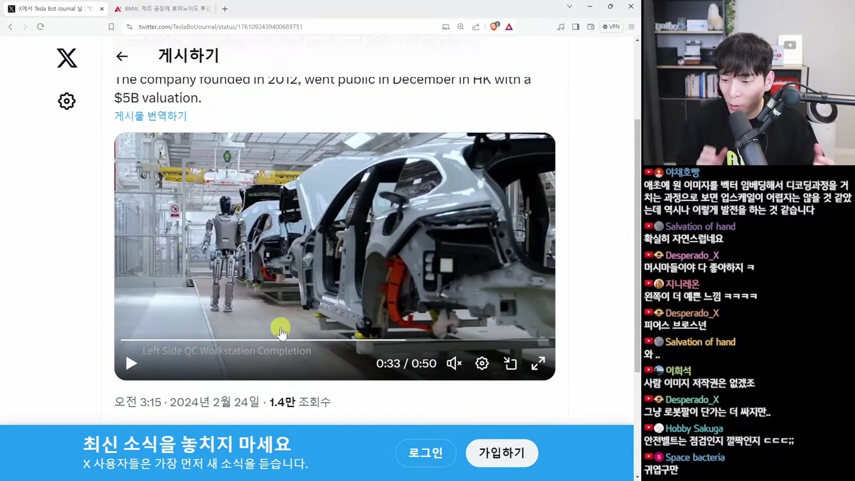Go to X home via logo
Screen dimensions: 855x481
[x=67, y=58]
